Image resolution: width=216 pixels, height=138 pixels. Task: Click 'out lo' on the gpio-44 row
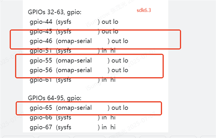(110, 22)
